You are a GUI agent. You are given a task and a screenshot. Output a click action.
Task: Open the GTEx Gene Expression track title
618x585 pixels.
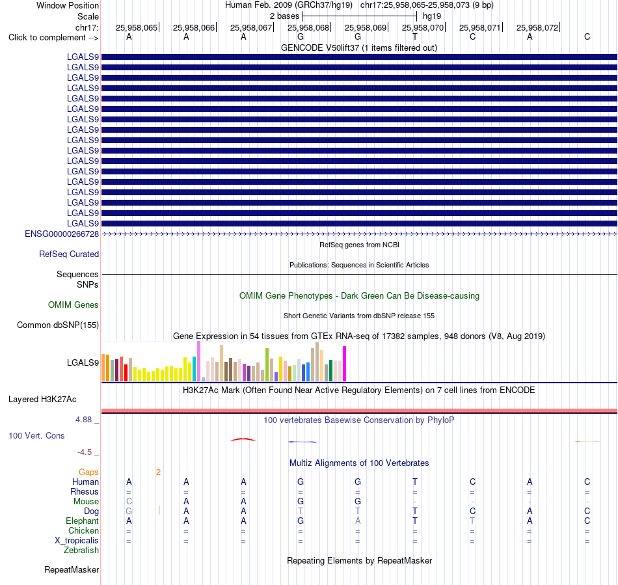tap(359, 336)
